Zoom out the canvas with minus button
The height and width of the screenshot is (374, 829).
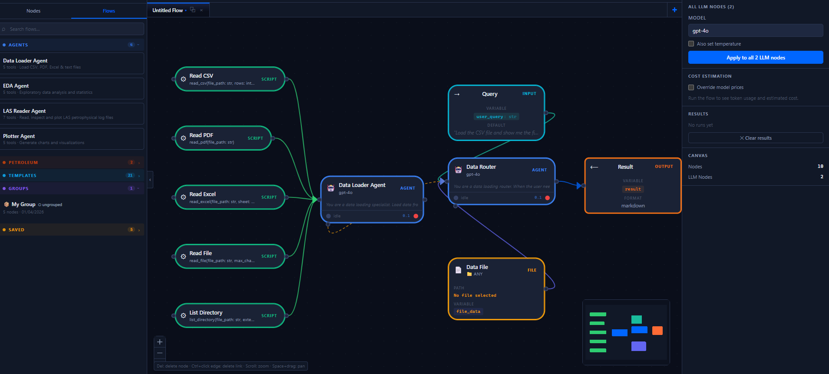click(160, 353)
